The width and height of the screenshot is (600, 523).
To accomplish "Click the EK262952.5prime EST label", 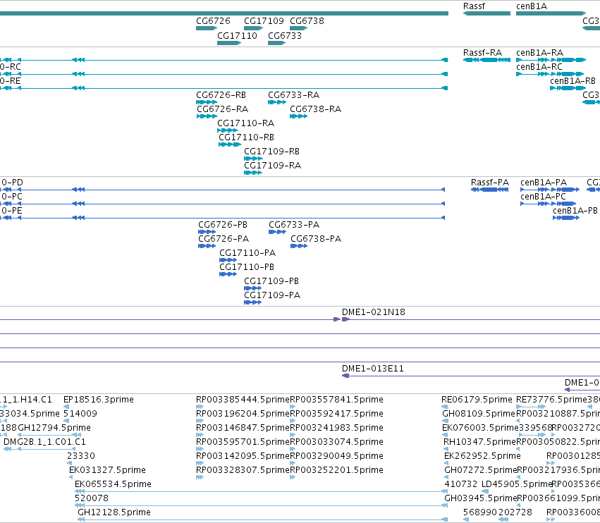I will (x=482, y=455).
